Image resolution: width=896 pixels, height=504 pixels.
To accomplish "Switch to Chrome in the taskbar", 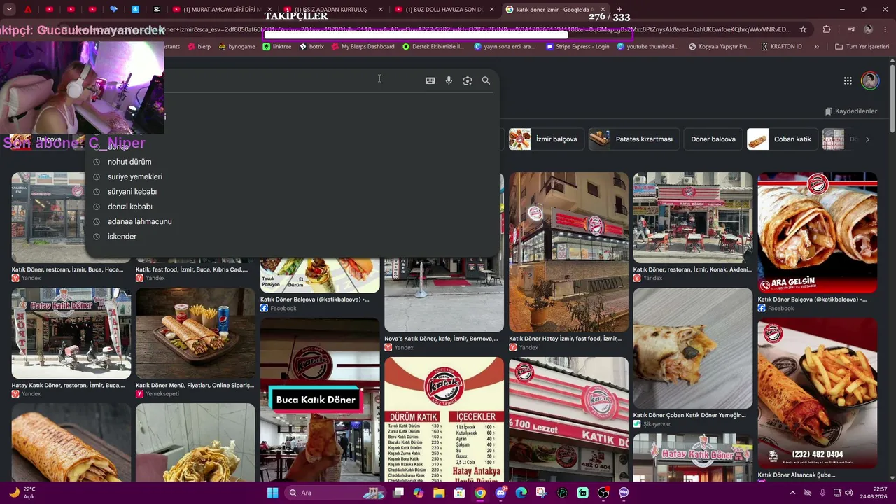I will (479, 493).
